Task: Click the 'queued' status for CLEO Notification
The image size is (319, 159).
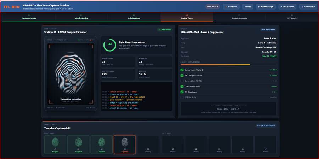Action: tap(274, 87)
